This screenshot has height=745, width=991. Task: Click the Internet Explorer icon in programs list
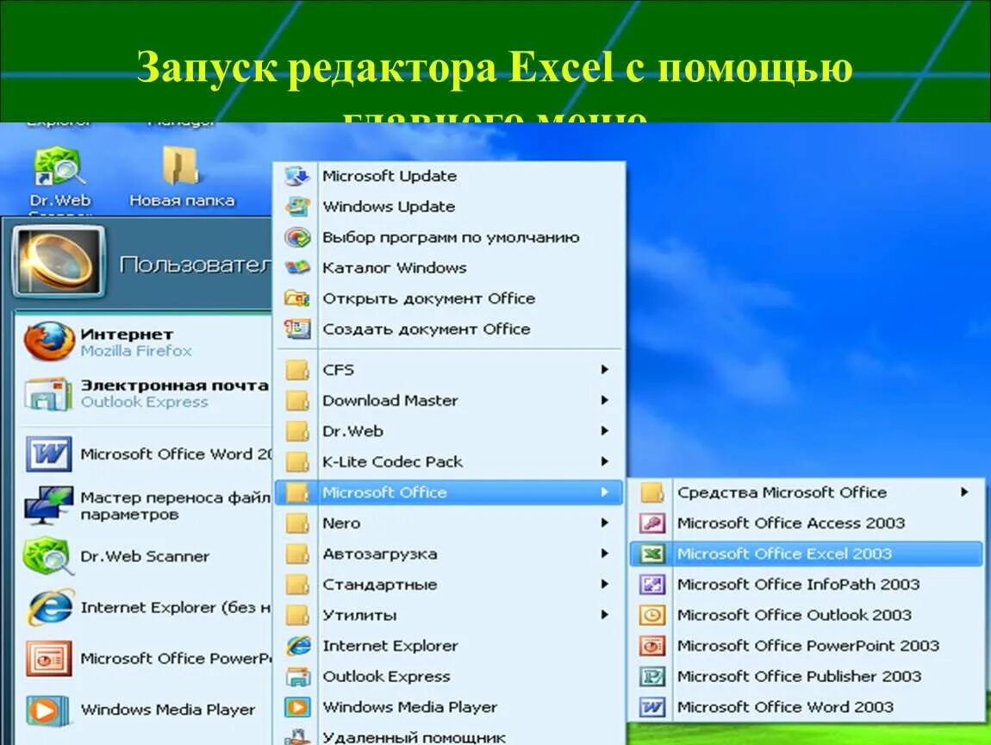click(x=297, y=646)
